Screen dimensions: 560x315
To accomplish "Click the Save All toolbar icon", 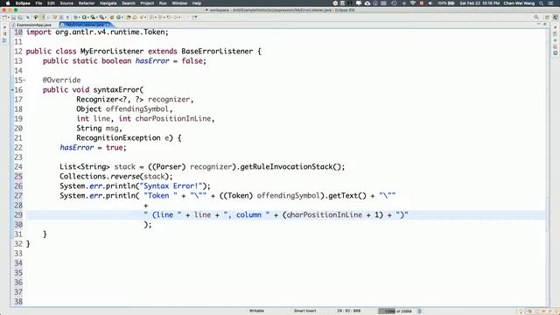I will coord(19,17).
